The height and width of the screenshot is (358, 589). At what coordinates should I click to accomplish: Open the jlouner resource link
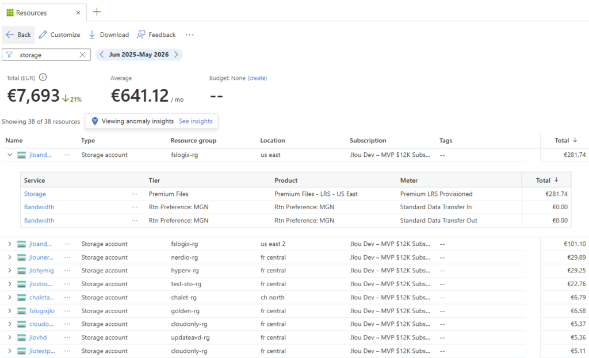(x=41, y=257)
